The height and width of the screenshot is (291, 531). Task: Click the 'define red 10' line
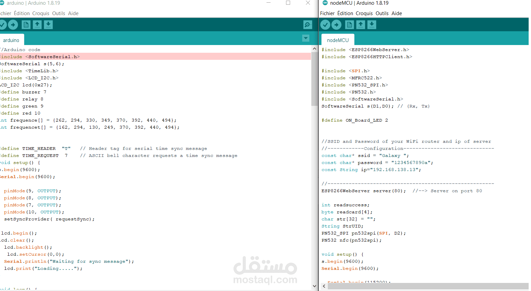point(20,113)
